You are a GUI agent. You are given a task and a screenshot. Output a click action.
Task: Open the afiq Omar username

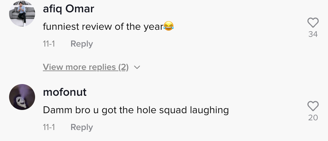(69, 9)
